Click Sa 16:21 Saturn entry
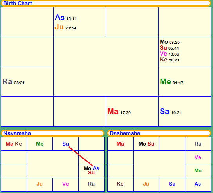Image resolution: width=213 pixels, height=193 pixels. (171, 111)
